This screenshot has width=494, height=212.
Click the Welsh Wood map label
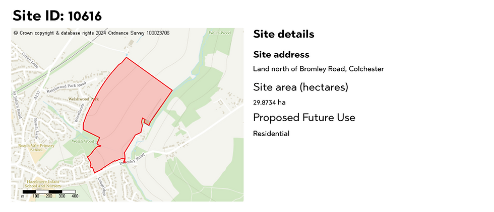point(83,141)
